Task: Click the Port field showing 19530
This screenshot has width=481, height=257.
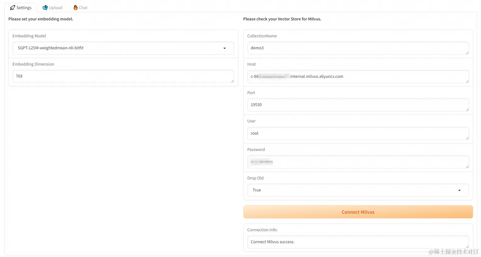Action: tap(358, 105)
